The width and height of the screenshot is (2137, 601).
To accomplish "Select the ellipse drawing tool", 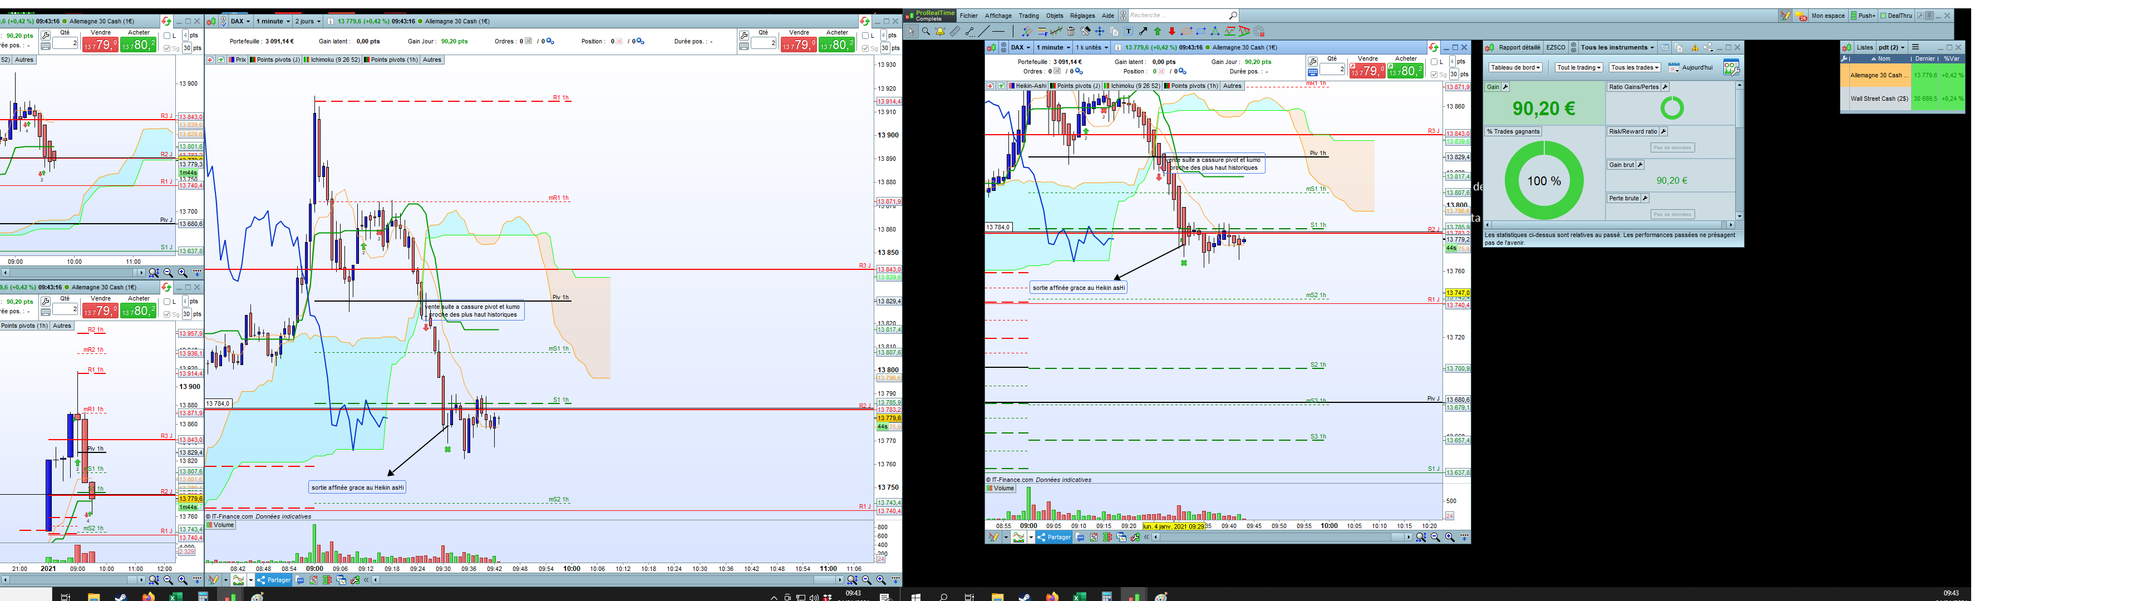I will tap(1187, 32).
